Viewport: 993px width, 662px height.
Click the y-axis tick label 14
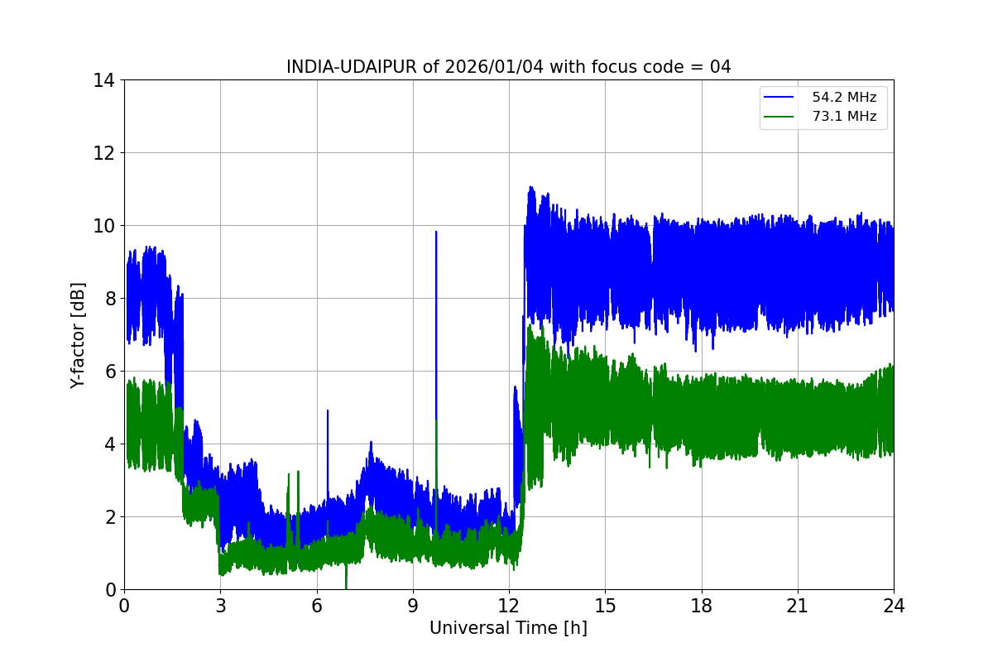(104, 80)
